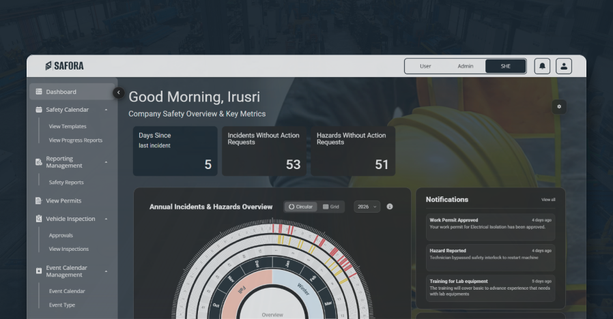Click the notification bell icon
Screen dimensions: 613x319
pos(542,66)
